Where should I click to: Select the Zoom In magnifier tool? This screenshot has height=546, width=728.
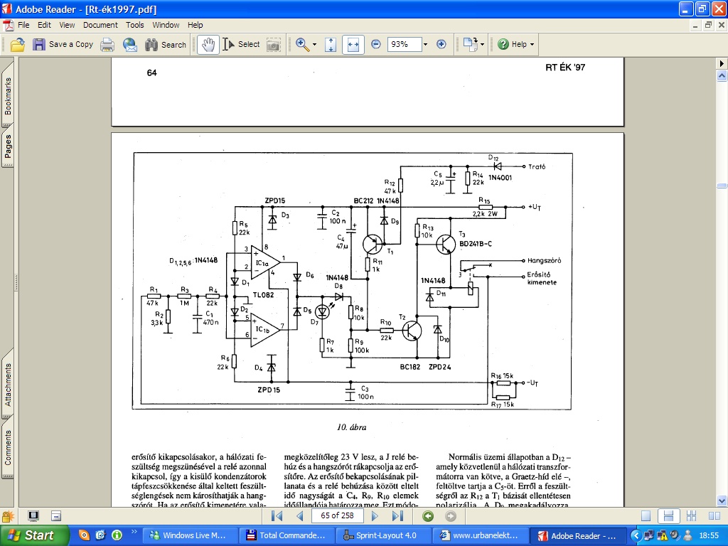(302, 45)
